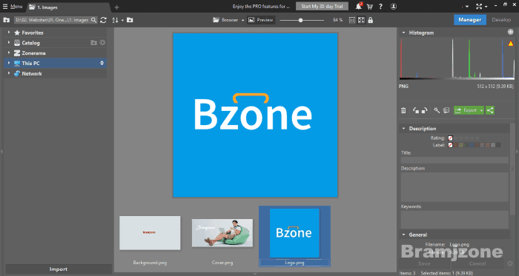This screenshot has height=276, width=519.
Task: Expand the Zonerama tree node
Action: click(9, 53)
